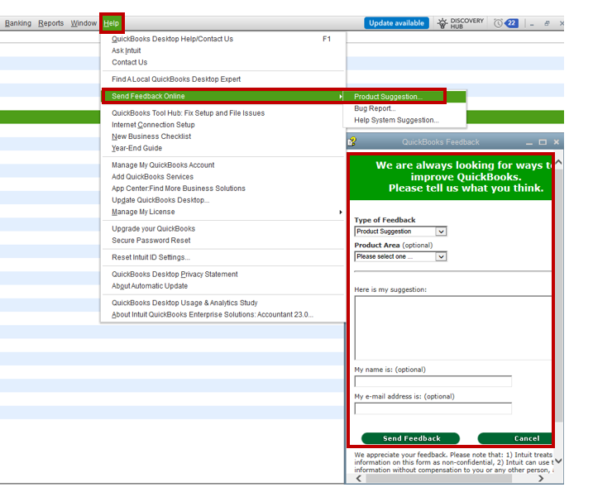Select About Automatic Update

(x=223, y=286)
